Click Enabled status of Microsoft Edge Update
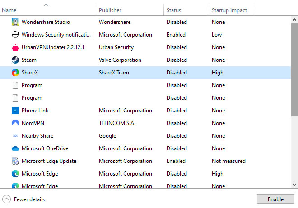Screen dimensions: 298x208 (x=176, y=161)
